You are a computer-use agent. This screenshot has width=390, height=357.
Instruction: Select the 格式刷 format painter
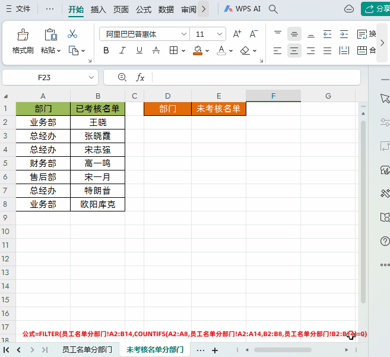click(x=23, y=42)
